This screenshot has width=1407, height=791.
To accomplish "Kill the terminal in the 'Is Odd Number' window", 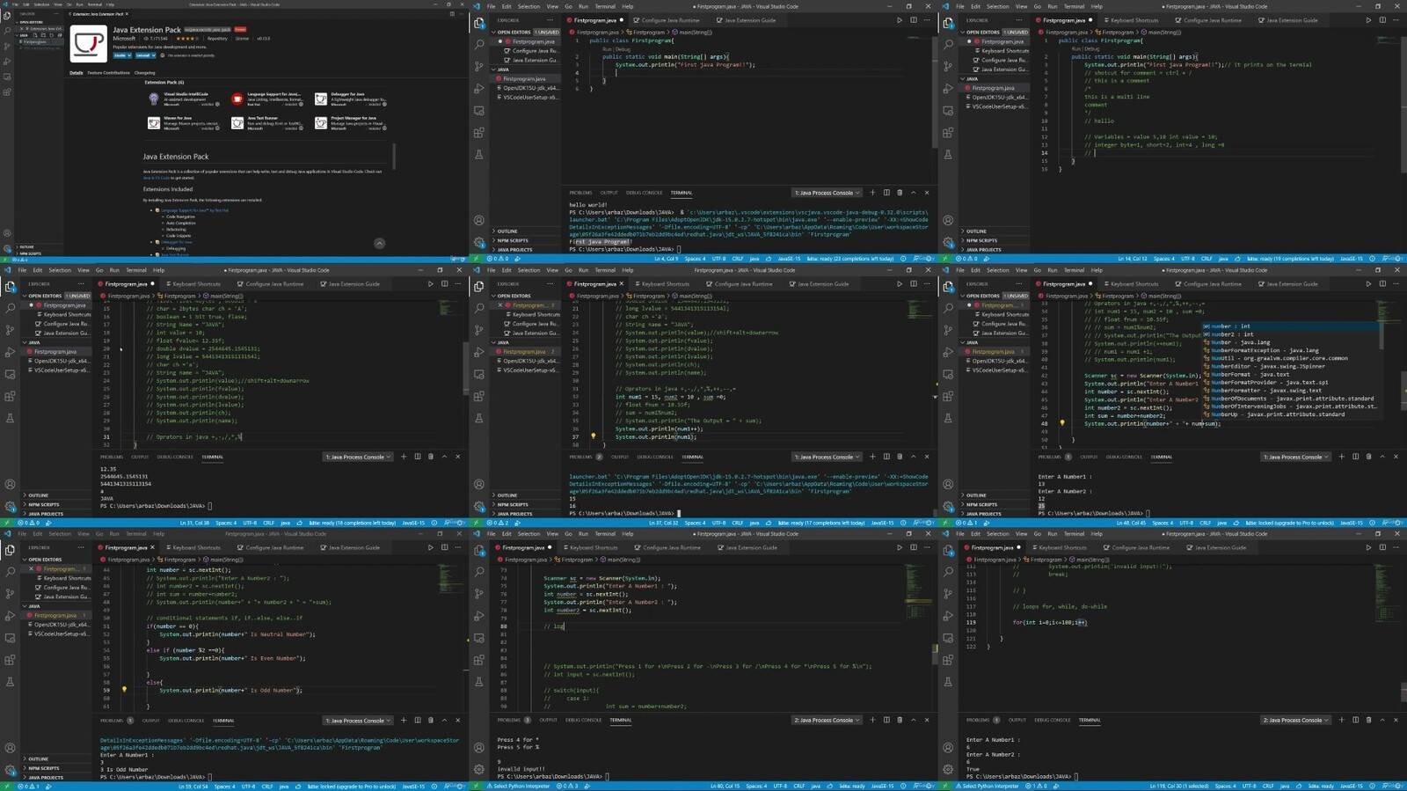I will tap(430, 721).
